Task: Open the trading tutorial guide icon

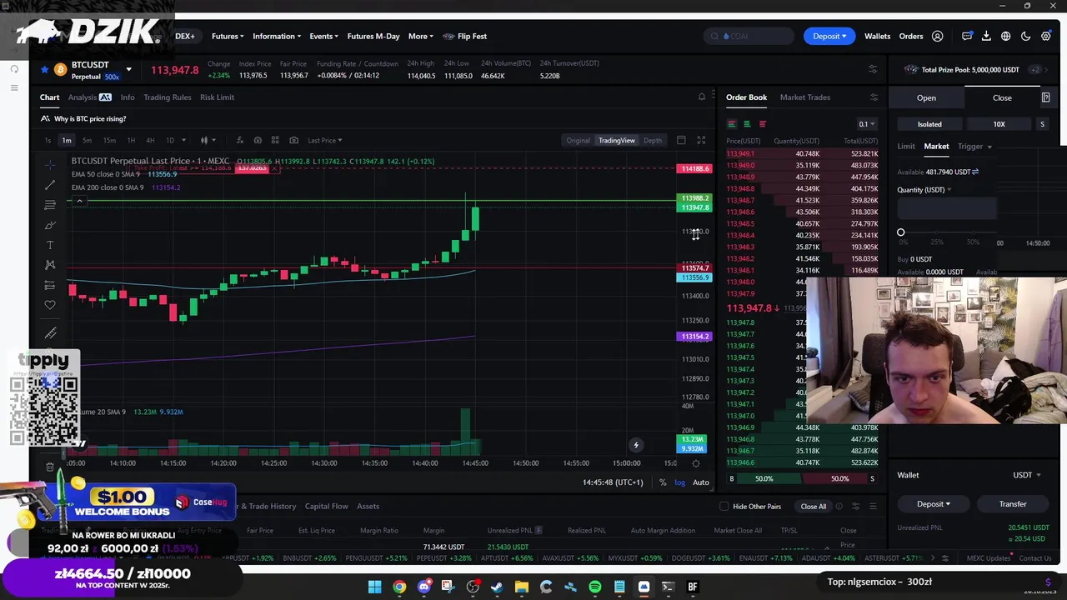Action: (x=1045, y=97)
